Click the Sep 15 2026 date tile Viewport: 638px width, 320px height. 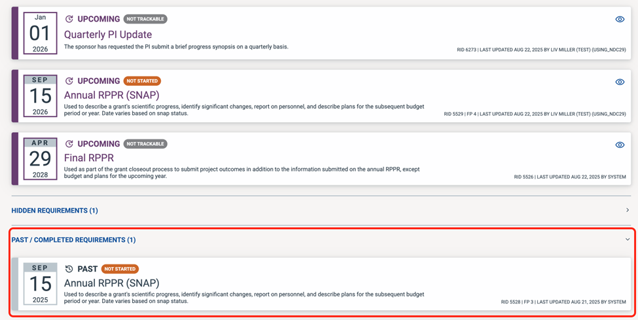click(x=40, y=96)
